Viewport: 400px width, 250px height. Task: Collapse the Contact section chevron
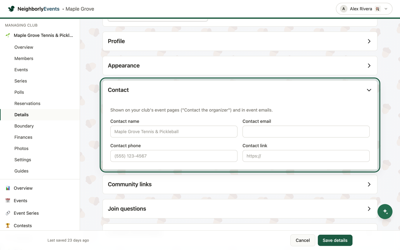(369, 90)
